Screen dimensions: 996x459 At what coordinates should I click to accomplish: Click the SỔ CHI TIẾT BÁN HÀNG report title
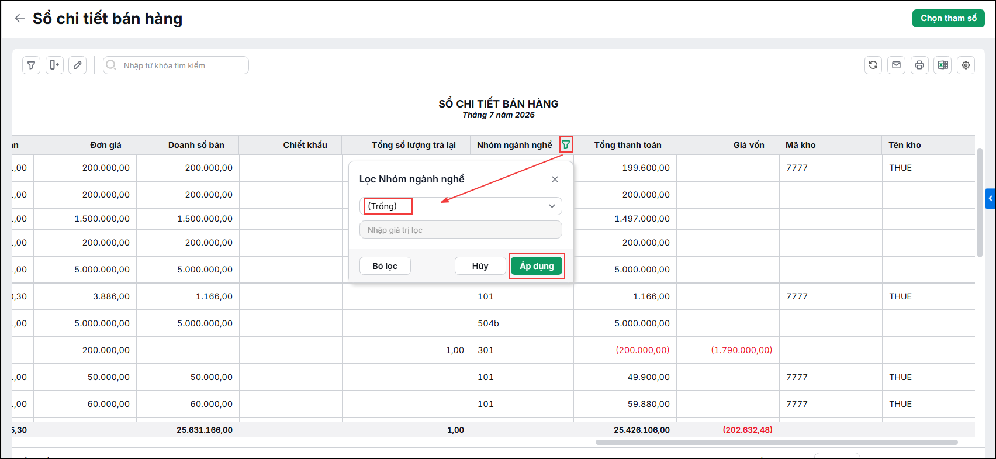click(499, 103)
